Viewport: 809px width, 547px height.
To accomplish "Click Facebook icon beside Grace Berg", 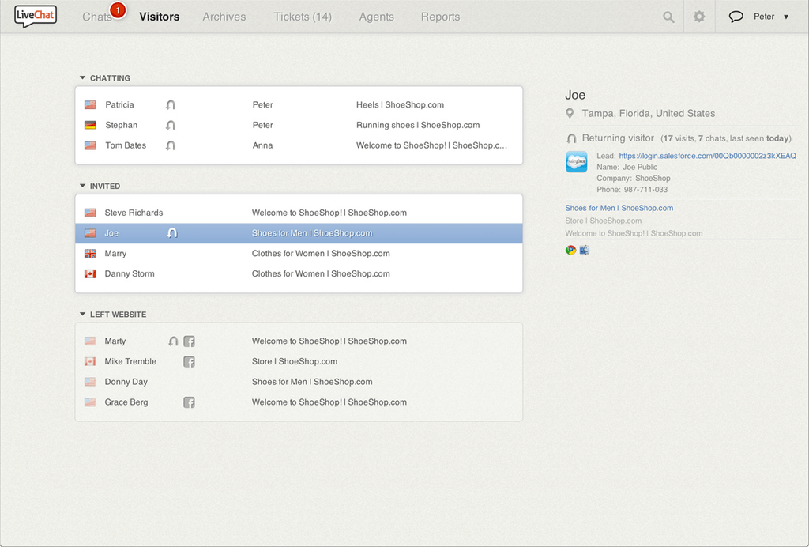I will point(190,402).
